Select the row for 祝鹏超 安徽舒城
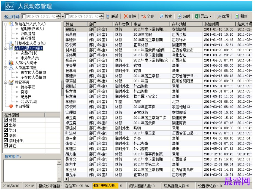255x190 pixels. pos(158,29)
